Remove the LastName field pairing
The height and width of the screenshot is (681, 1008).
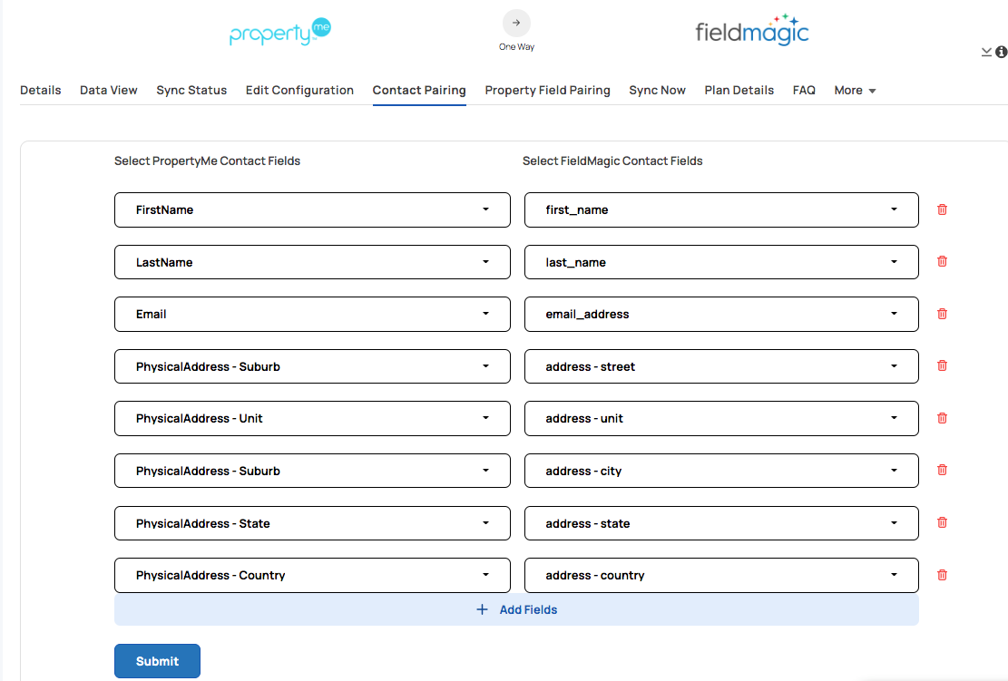(x=942, y=261)
